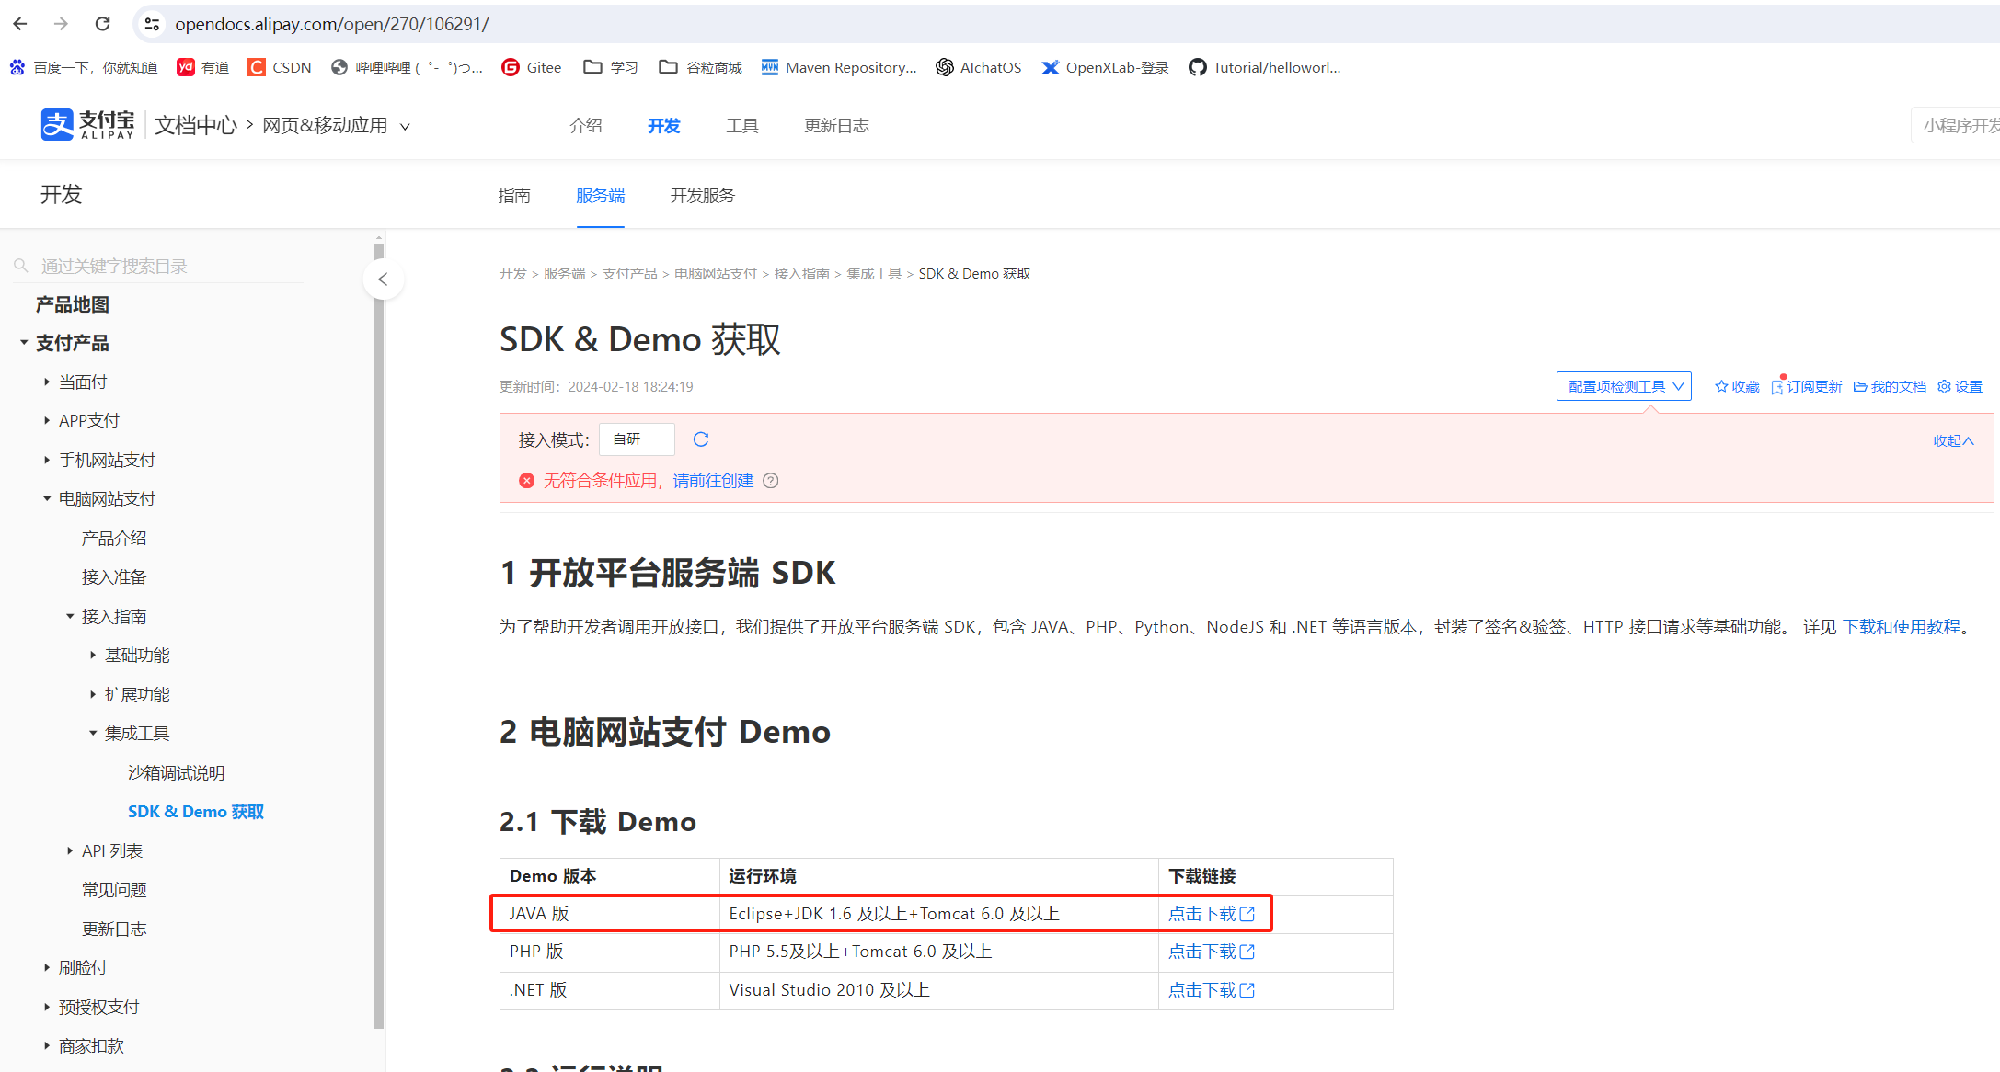
Task: Collapse sidebar with the left chevron button
Action: click(x=383, y=279)
